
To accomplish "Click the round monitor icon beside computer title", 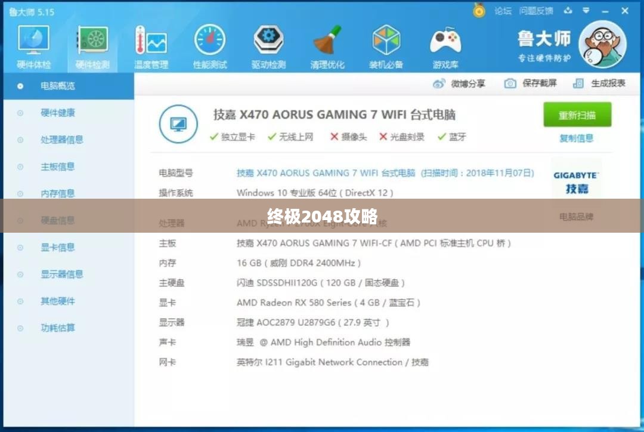I will click(x=178, y=124).
